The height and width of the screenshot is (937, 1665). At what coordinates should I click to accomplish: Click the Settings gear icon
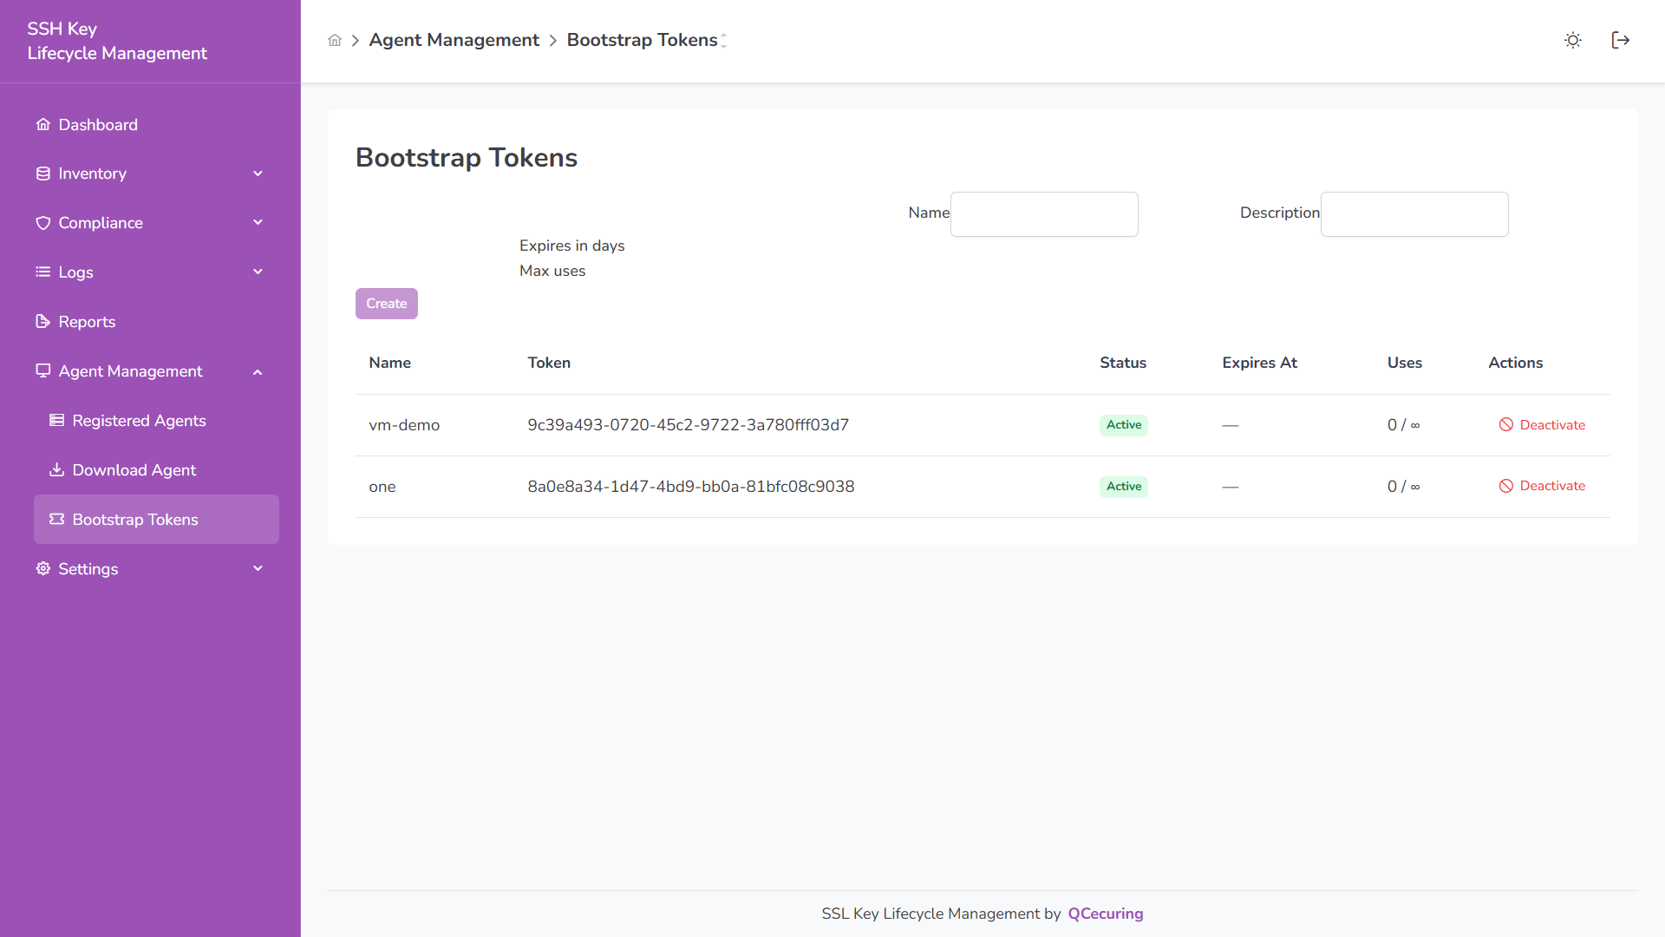click(x=42, y=568)
